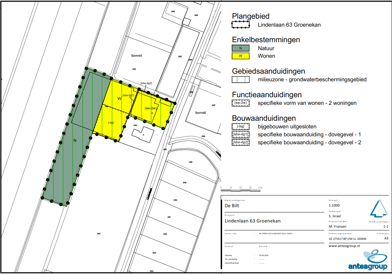Click the [-bg] legend symbol box
This screenshot has width=392, height=274.
click(240, 127)
